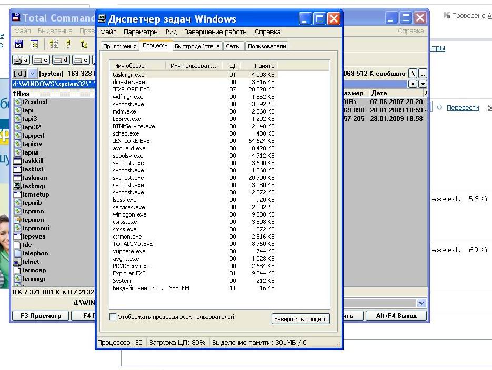Toggle 'Отображать процессы всех пользователей' checkbox
Viewport: 492px width, 370px height.
[x=113, y=317]
